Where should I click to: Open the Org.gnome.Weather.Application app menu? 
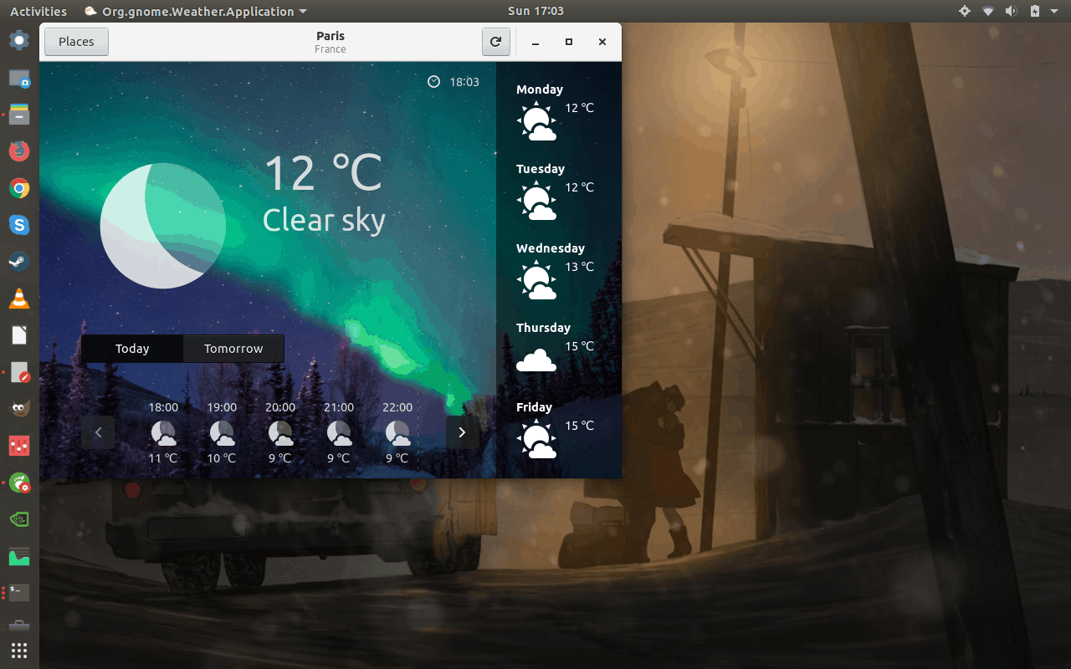(x=197, y=11)
